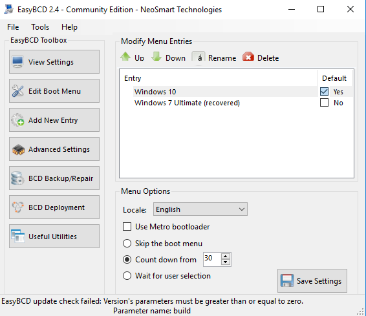
Task: Click the green Up arrow icon
Action: [125, 57]
